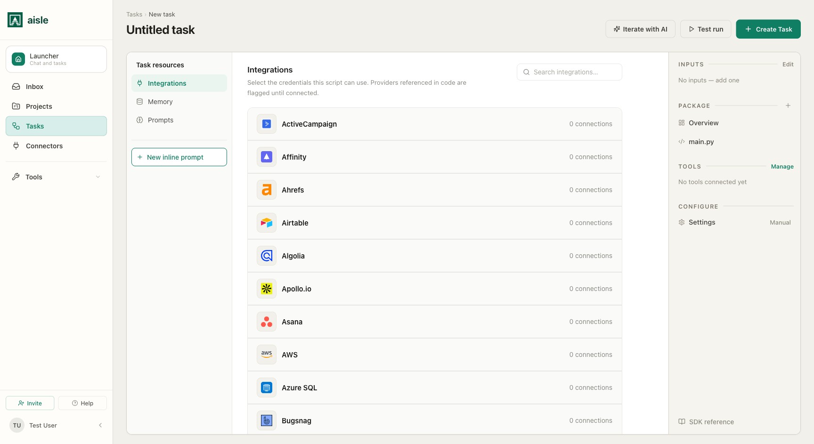Click the Settings gear icon
The height and width of the screenshot is (444, 814).
point(682,222)
